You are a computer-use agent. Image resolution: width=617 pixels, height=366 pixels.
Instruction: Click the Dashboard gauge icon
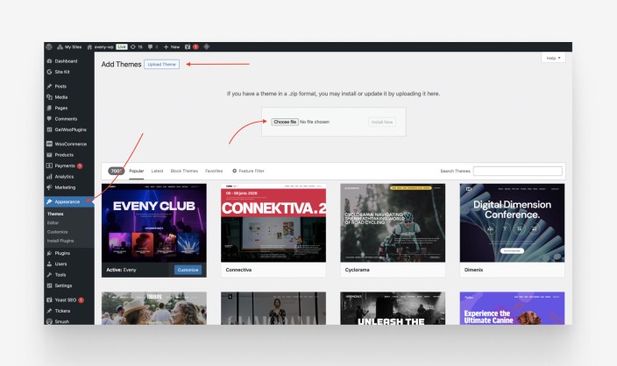tap(49, 61)
